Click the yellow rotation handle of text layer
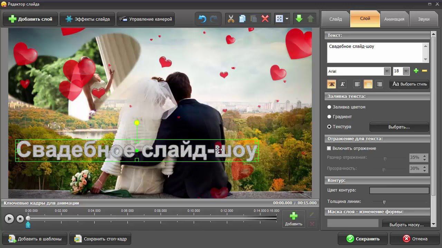 137,123
